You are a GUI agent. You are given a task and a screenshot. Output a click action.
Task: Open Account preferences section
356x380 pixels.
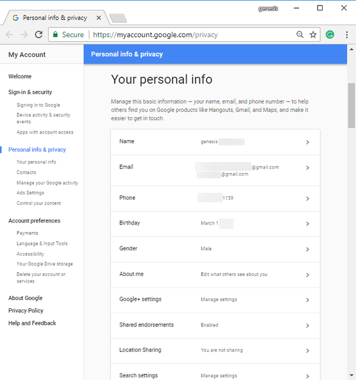(x=34, y=221)
